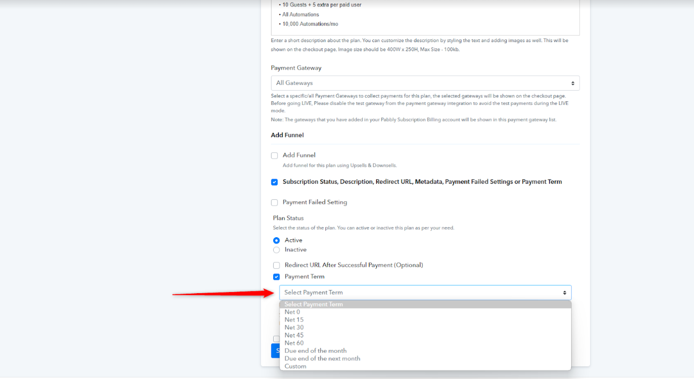The width and height of the screenshot is (694, 379).
Task: Uncheck Subscription Status, Description, Redirect URL checkbox
Action: 274,182
